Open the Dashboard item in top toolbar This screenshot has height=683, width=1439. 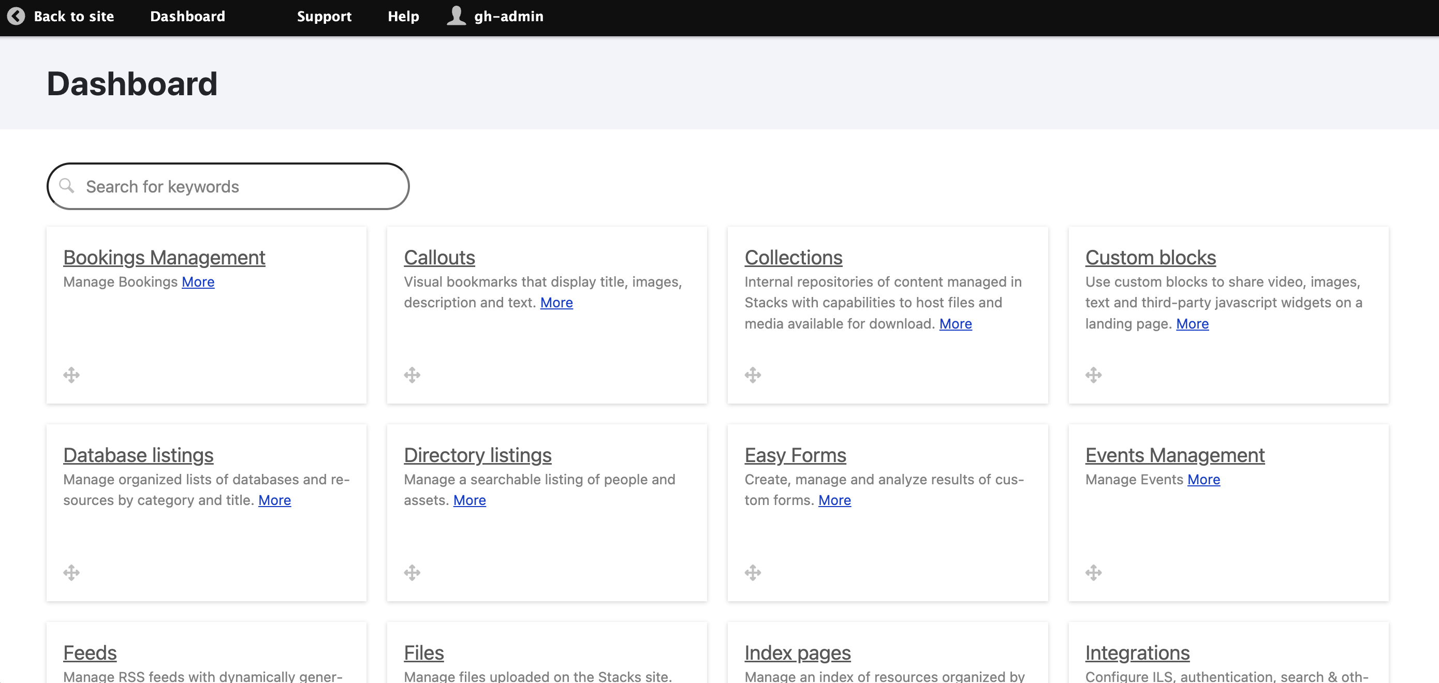coord(188,16)
